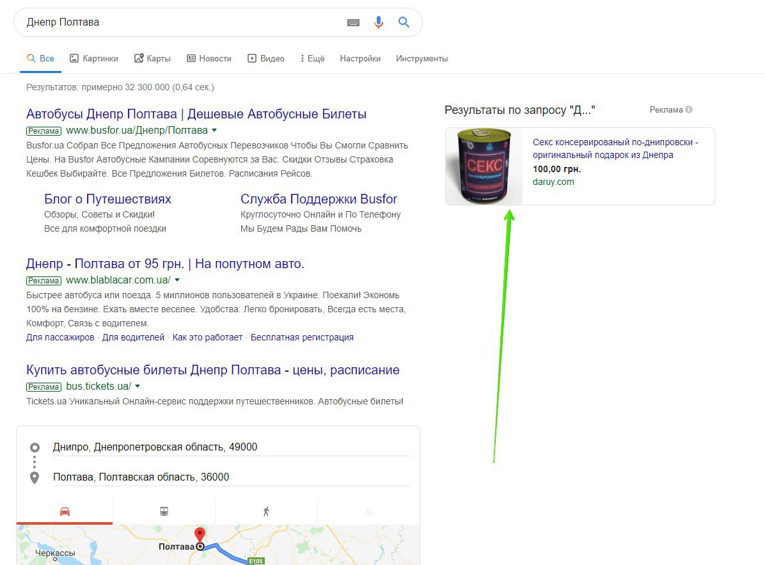Screen dimensions: 765x565
Task: Expand bus.tickets.ua ad URL dropdown arrow
Action: [x=138, y=386]
